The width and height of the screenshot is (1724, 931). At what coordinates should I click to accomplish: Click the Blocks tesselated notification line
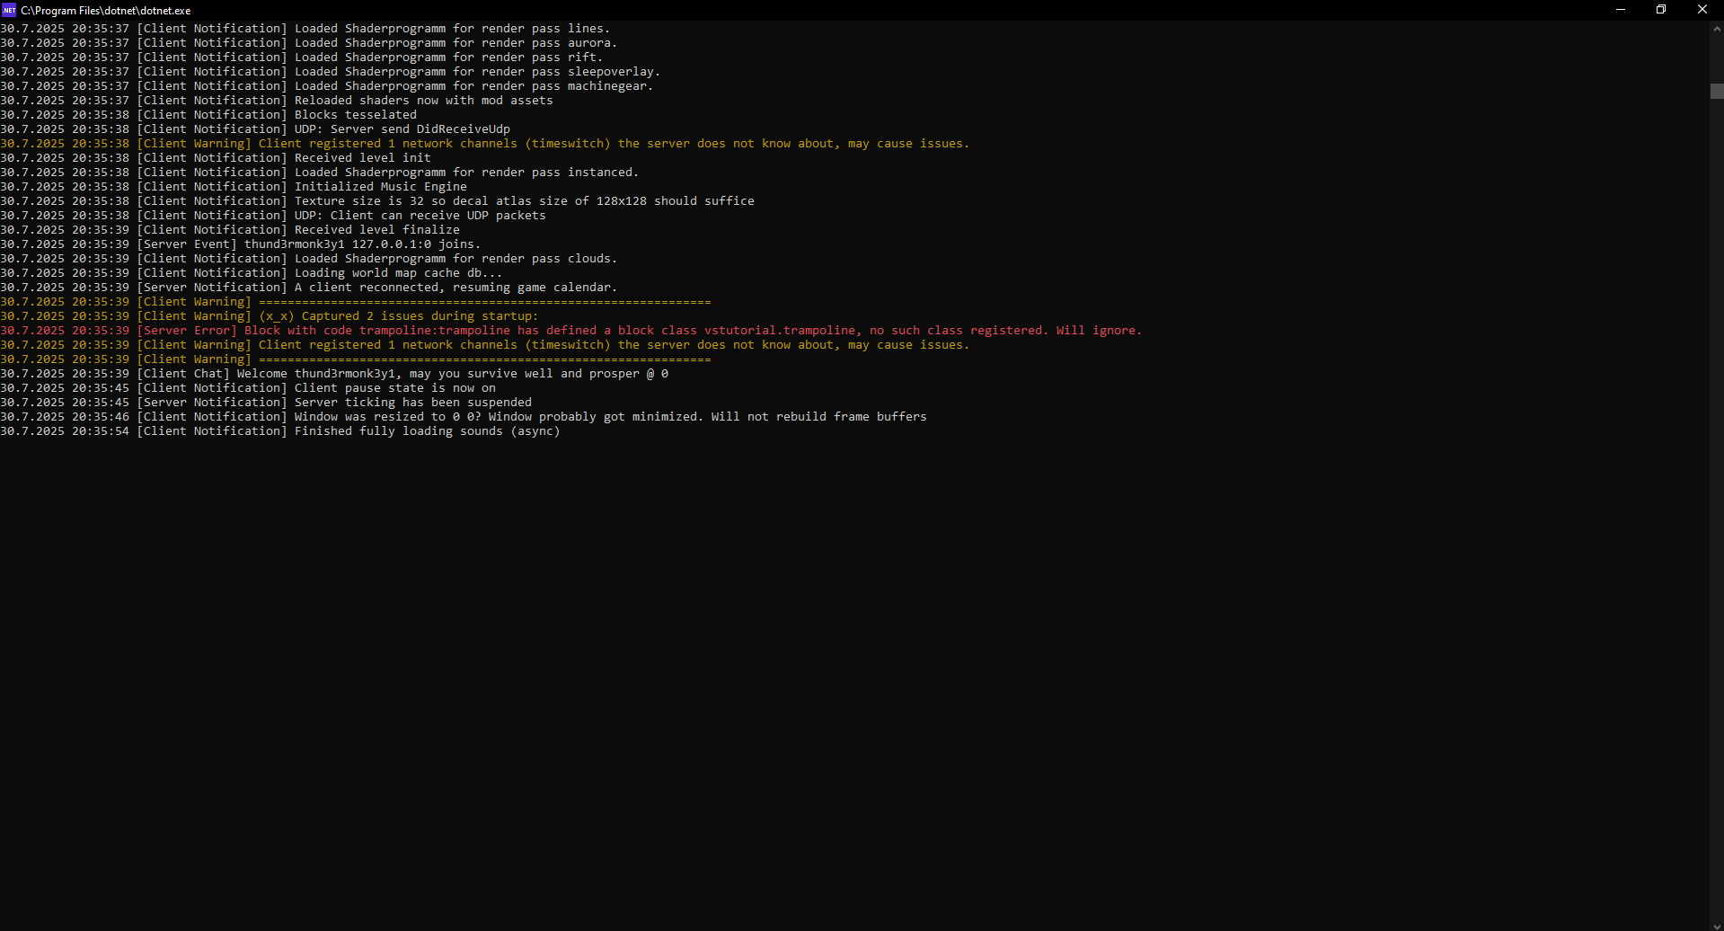pos(355,115)
